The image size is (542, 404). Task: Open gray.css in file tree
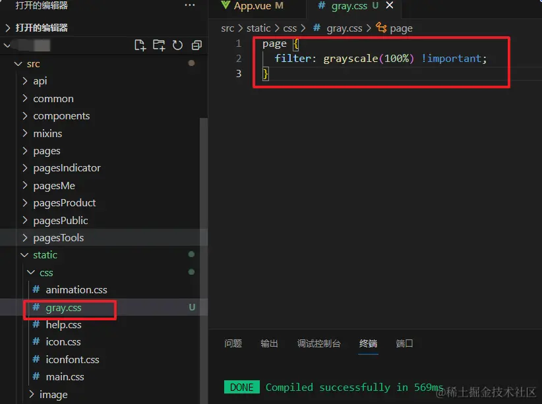tap(63, 308)
